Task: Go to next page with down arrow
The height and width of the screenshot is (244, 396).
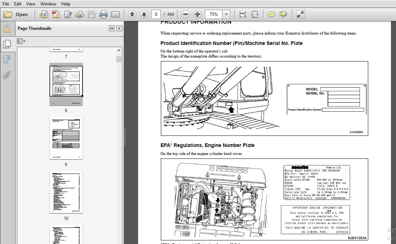Action: click(144, 14)
